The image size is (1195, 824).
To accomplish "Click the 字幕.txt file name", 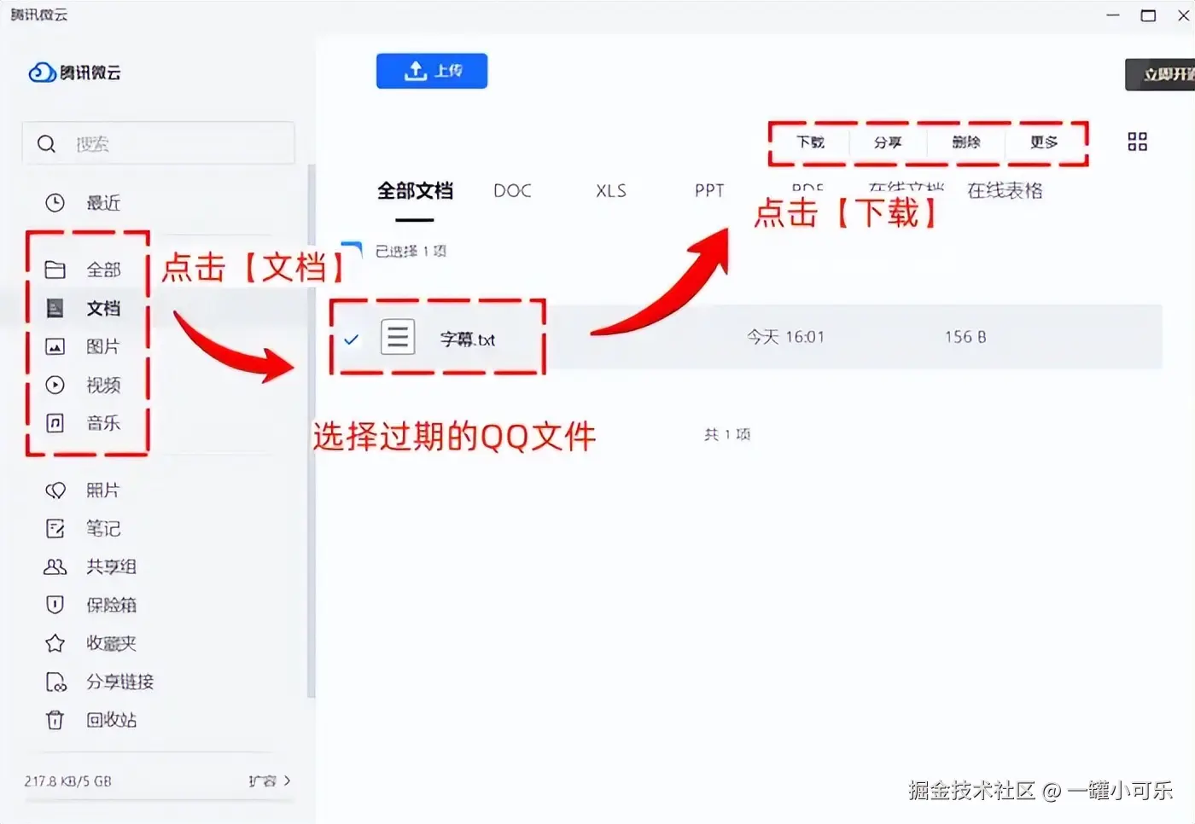I will [x=468, y=339].
